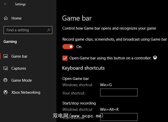Image resolution: width=168 pixels, height=122 pixels.
Task: Click the Start/stop recording label
Action: pos(79,103)
